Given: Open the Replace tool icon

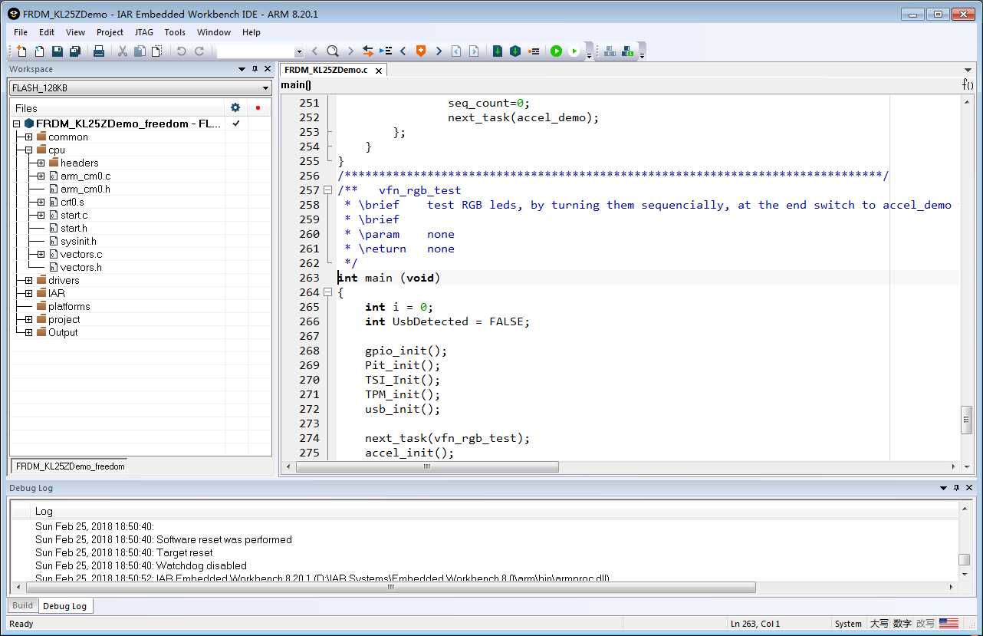Looking at the screenshot, I should 368,51.
